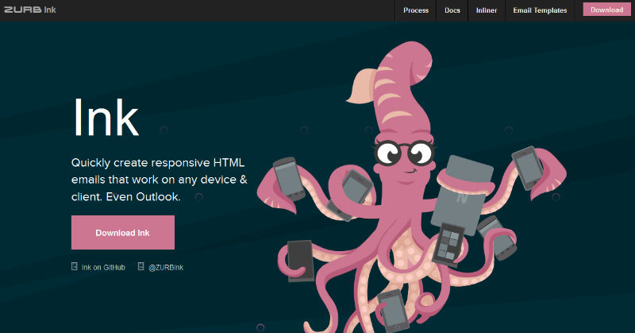Click the large Download Ink button

122,233
